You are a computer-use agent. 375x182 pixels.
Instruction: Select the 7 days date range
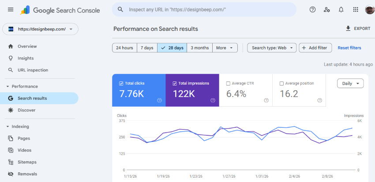pyautogui.click(x=147, y=48)
